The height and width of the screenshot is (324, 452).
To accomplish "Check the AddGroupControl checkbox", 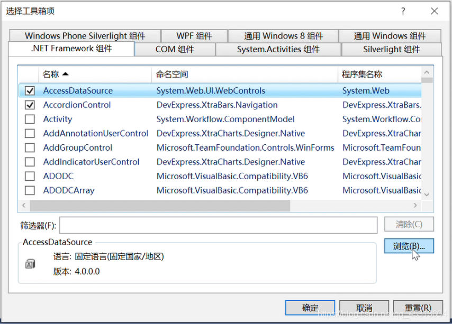I will [29, 147].
